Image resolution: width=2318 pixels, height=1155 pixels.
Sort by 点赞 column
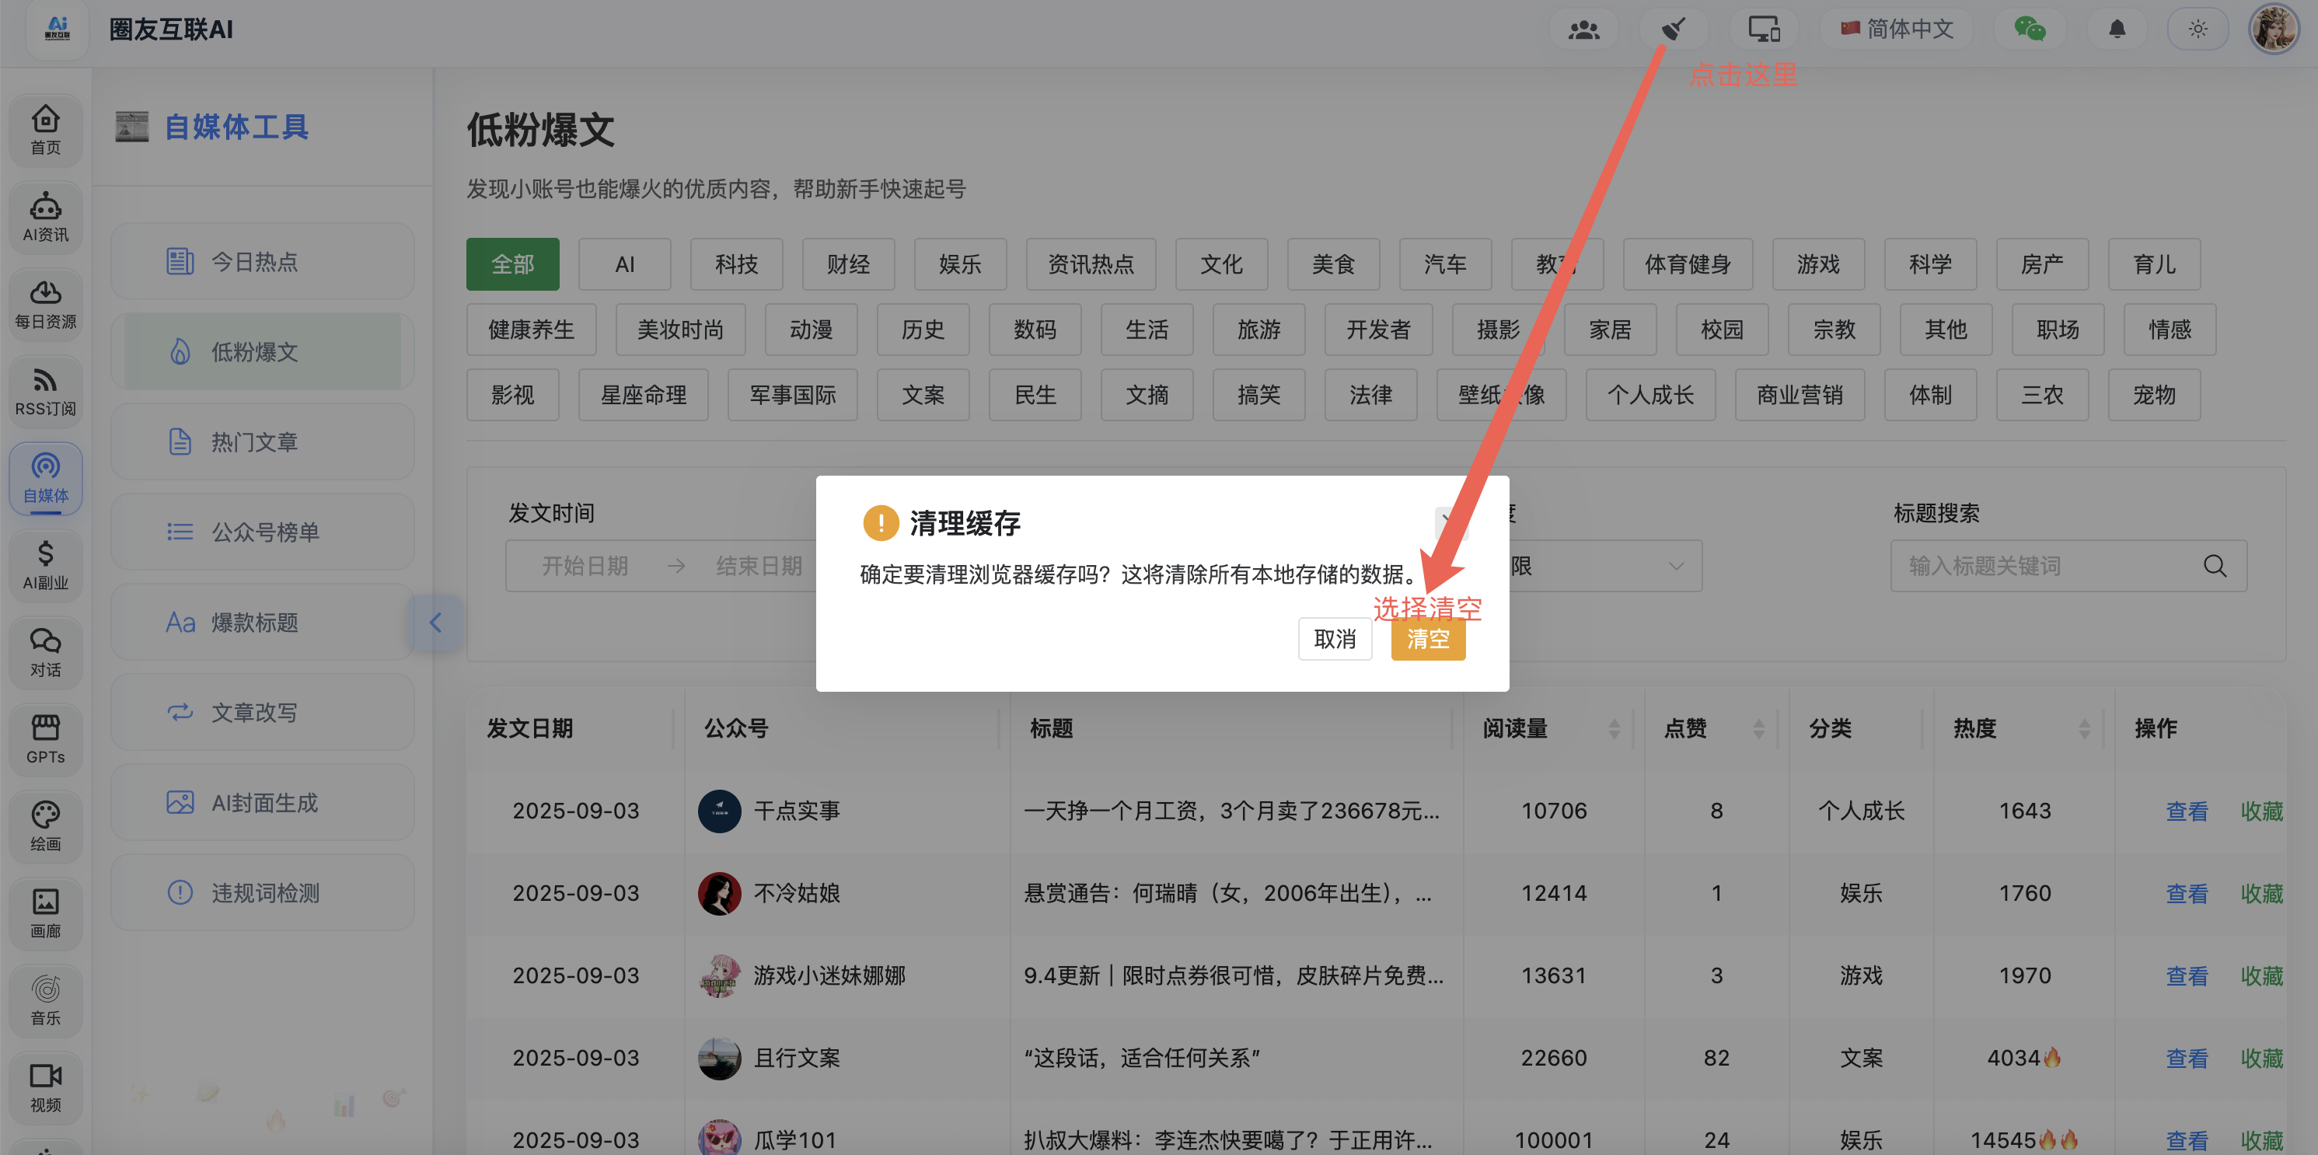click(x=1758, y=728)
